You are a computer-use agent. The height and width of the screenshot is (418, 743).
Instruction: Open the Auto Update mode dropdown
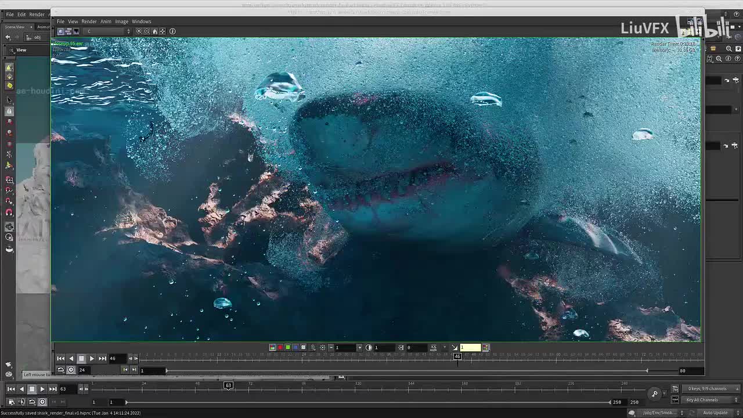click(x=717, y=413)
